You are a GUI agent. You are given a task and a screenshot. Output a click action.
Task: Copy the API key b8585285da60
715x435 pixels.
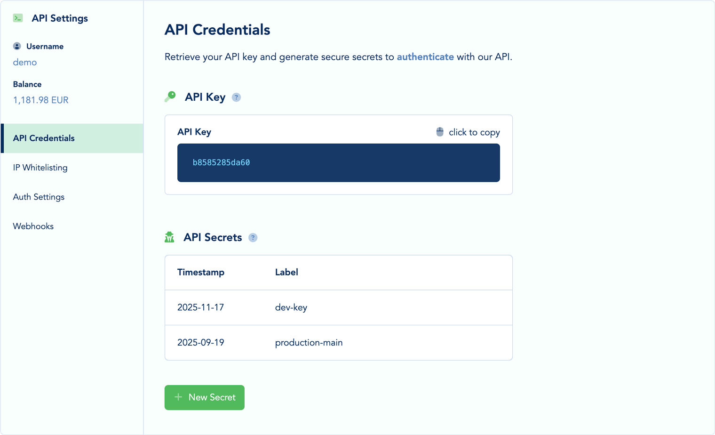coord(338,162)
